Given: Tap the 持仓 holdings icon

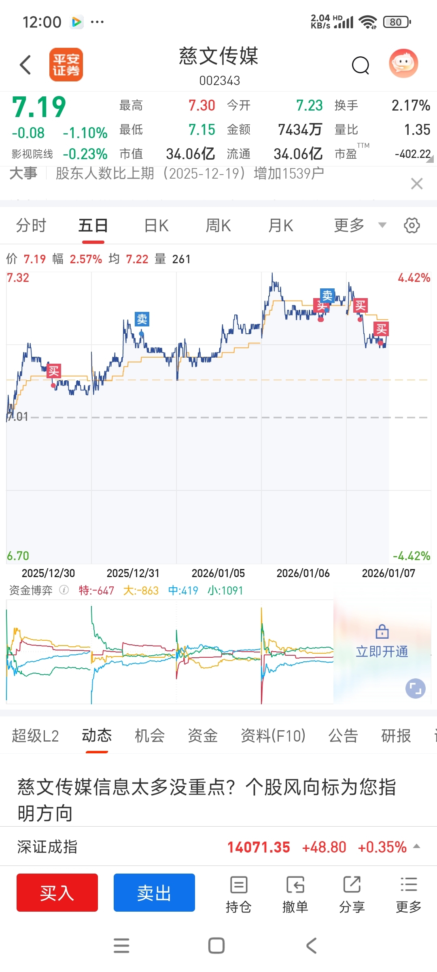Looking at the screenshot, I should 239,894.
